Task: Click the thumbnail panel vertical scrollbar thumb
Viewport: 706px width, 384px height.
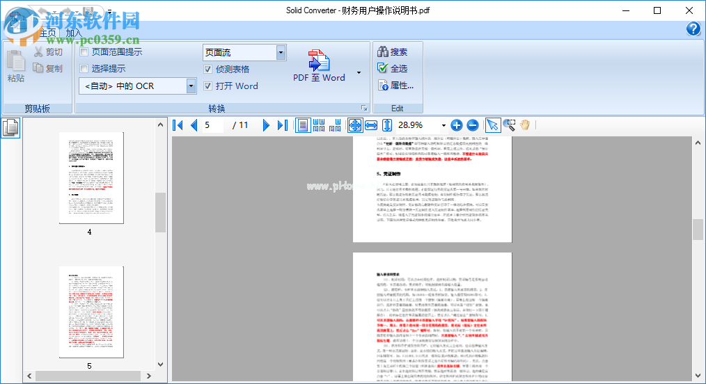Action: click(160, 212)
